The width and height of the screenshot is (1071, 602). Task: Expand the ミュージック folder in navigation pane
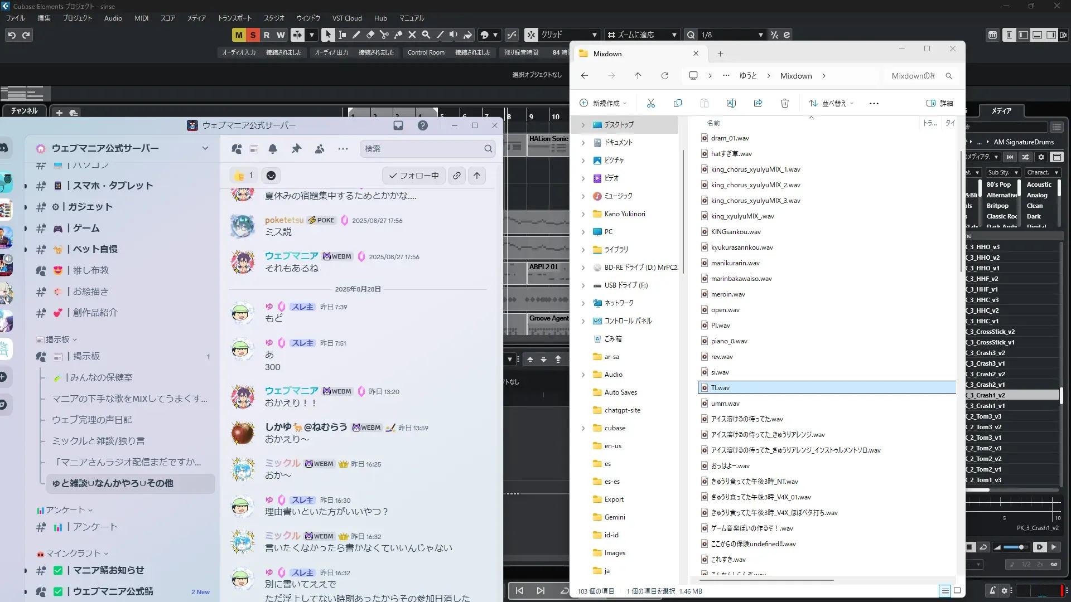coord(583,196)
